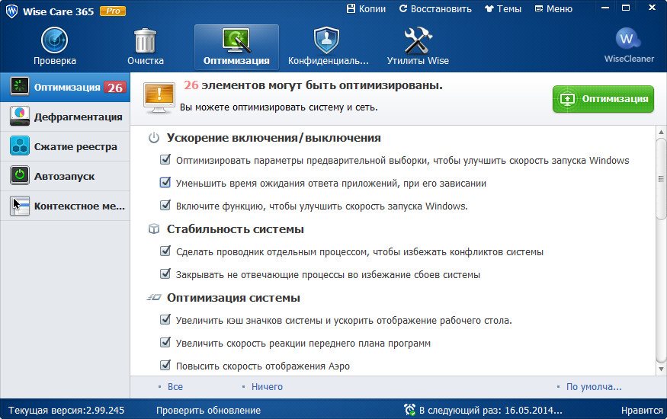Click the cube icon beside Стабильность системы
Screen dimensions: 667x419
pos(153,229)
